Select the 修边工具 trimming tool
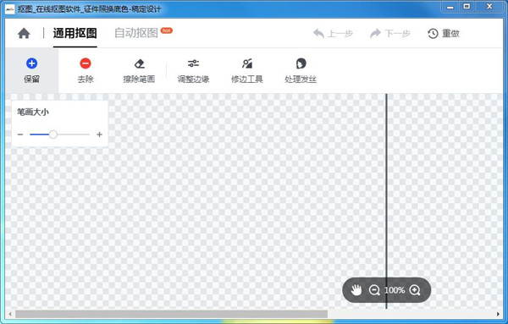The image size is (508, 324). point(247,70)
